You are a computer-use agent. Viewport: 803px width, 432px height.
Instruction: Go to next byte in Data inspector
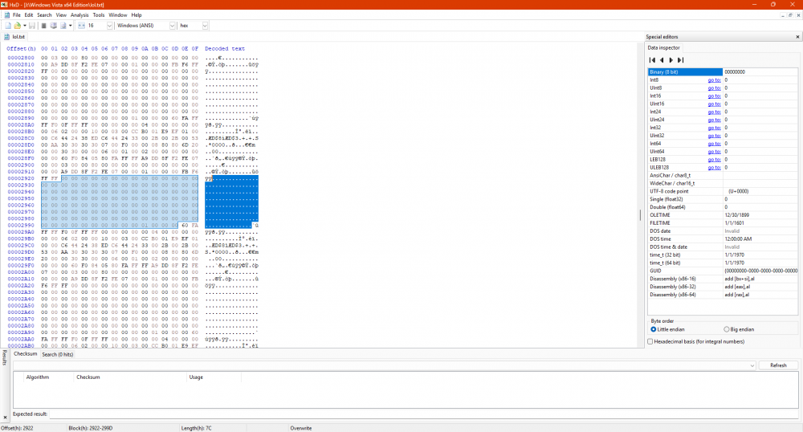pyautogui.click(x=671, y=60)
